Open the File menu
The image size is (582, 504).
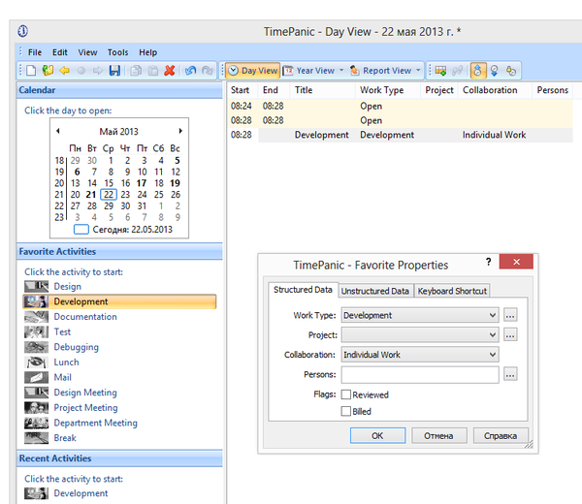(x=35, y=52)
